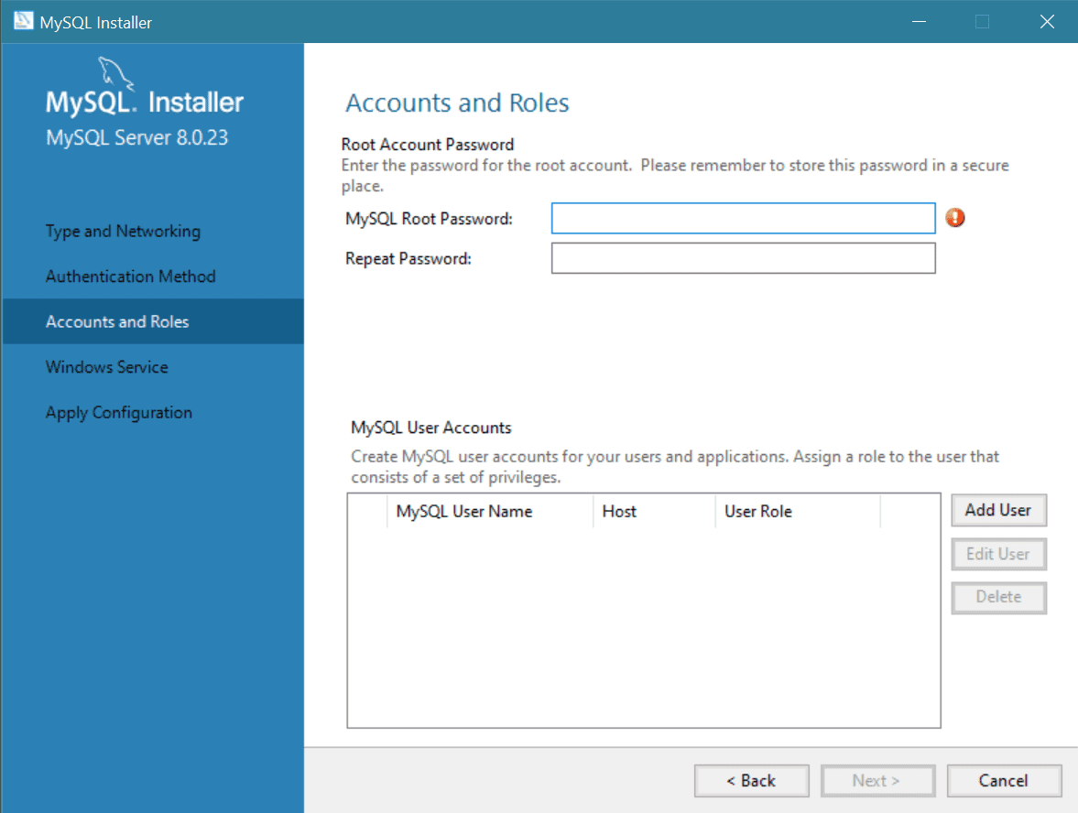The image size is (1078, 813).
Task: Click the MySQL User Name column header
Action: (x=463, y=512)
